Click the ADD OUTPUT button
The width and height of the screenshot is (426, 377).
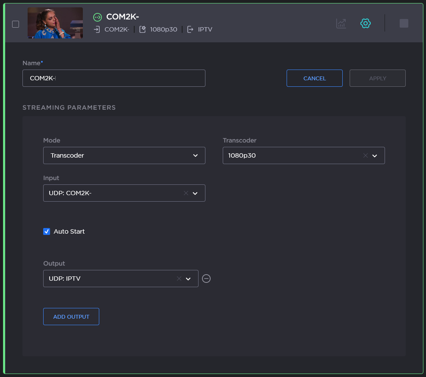pyautogui.click(x=71, y=317)
